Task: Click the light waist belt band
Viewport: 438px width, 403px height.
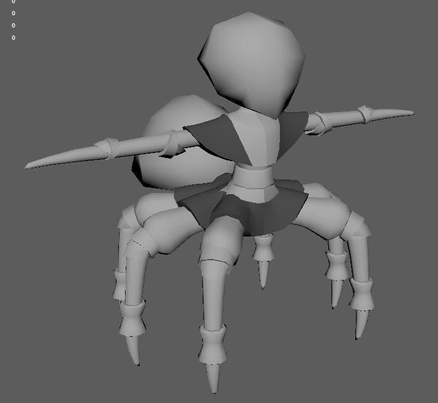Action: click(x=252, y=179)
